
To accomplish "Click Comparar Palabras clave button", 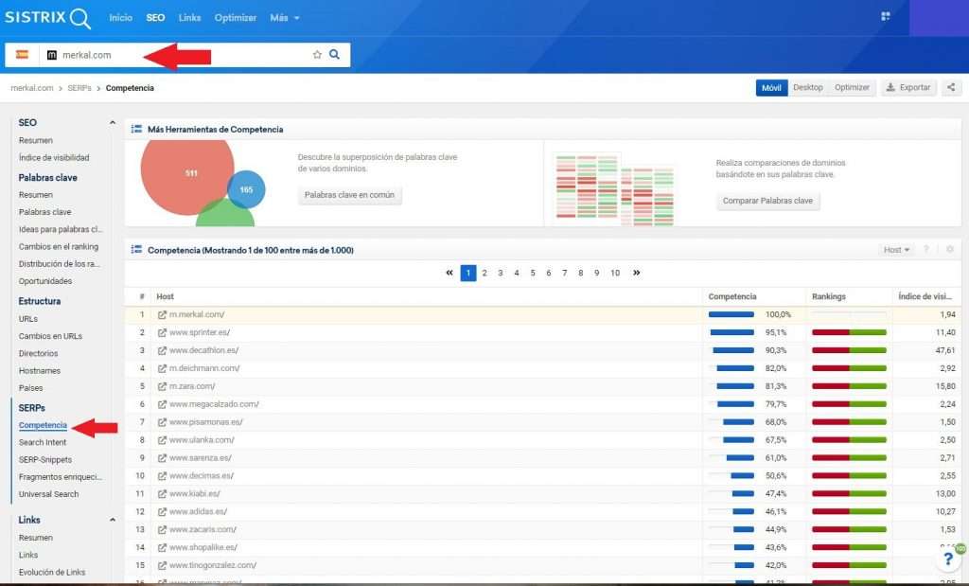I will point(767,201).
